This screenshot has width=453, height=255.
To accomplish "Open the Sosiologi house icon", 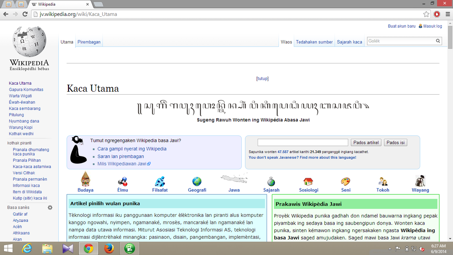I will point(308,182).
